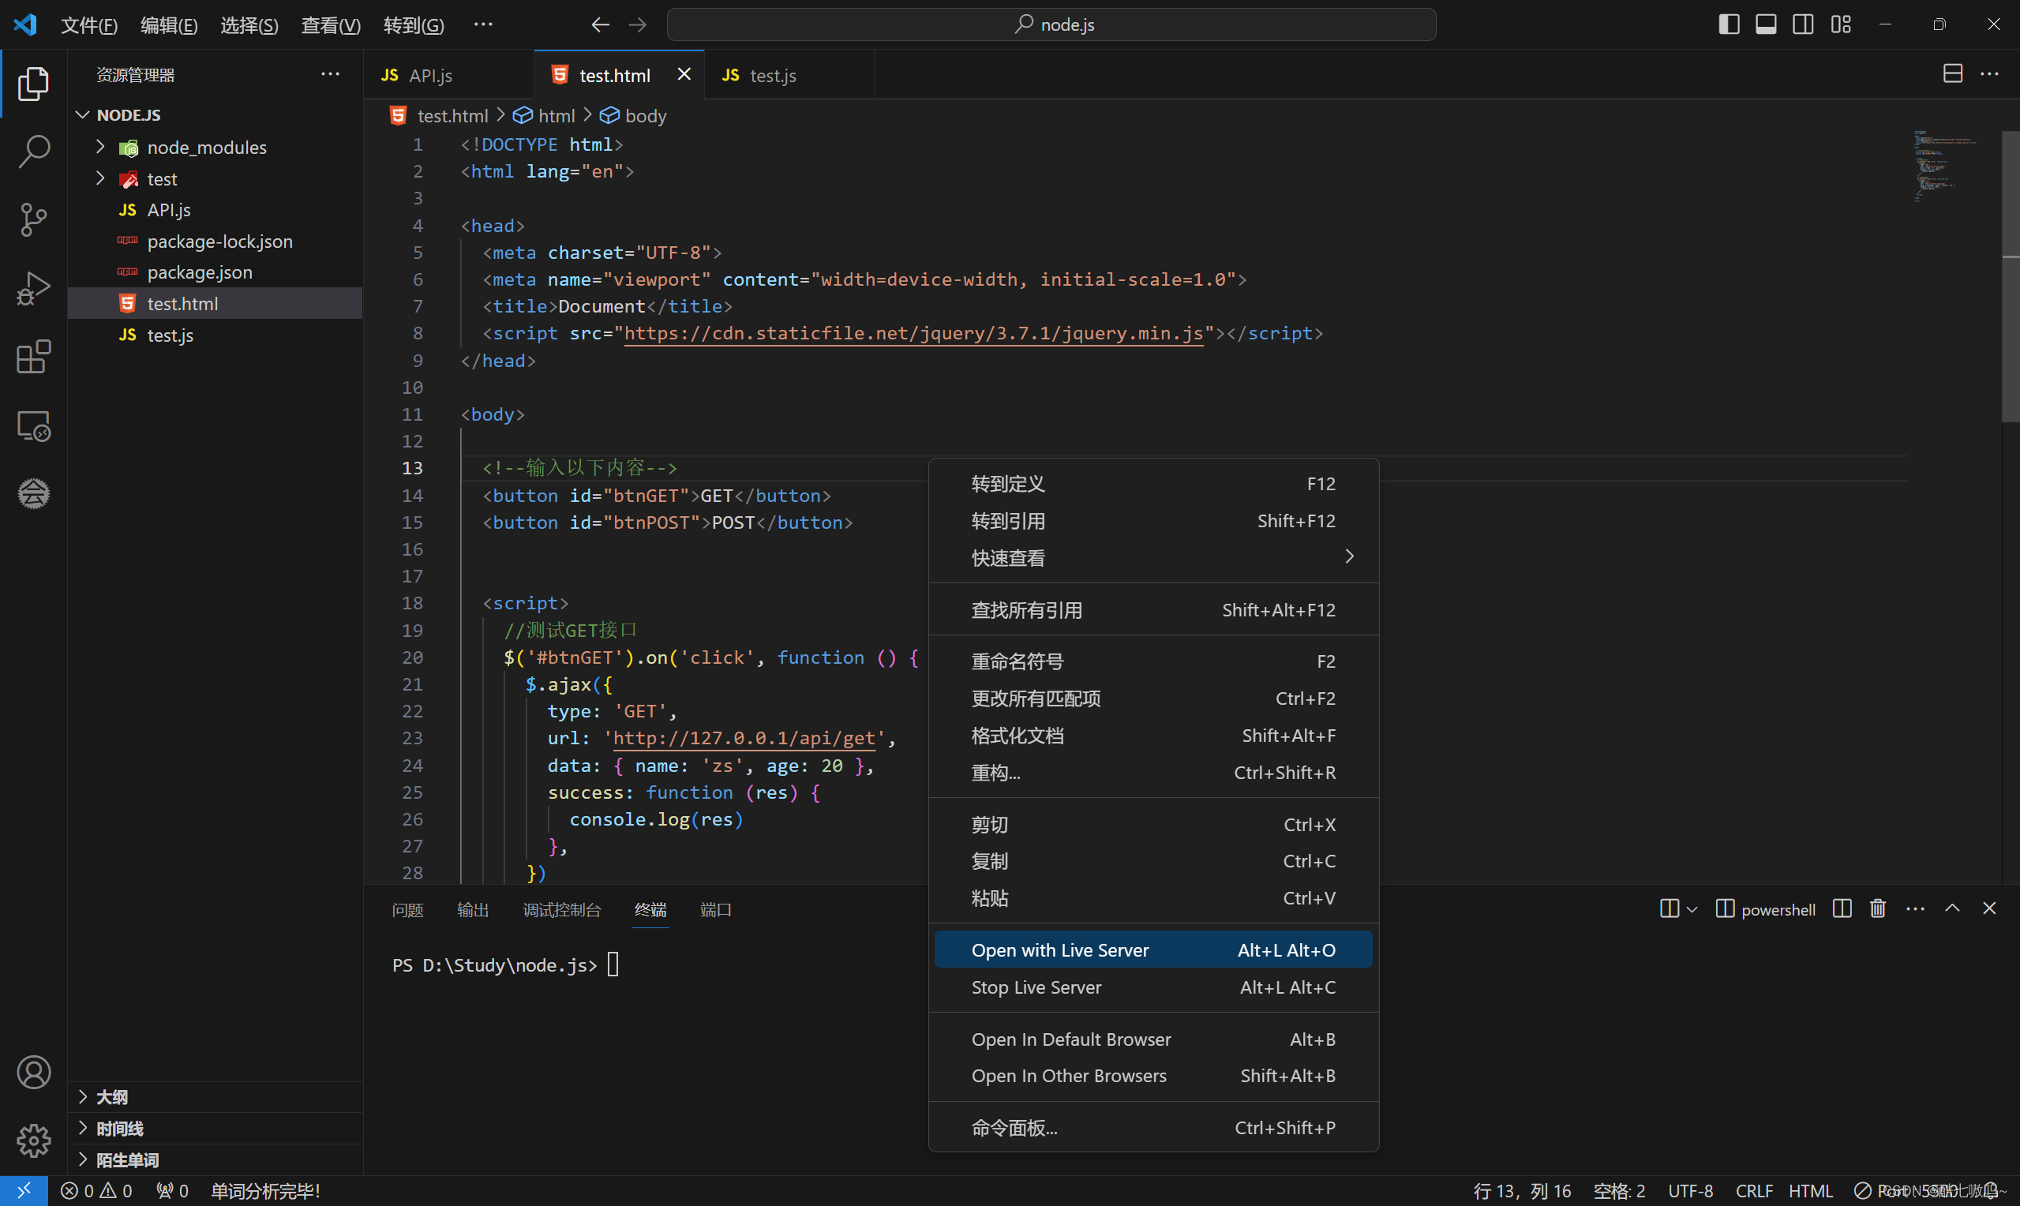The image size is (2020, 1206).
Task: Open the Manage gear settings icon
Action: [33, 1140]
